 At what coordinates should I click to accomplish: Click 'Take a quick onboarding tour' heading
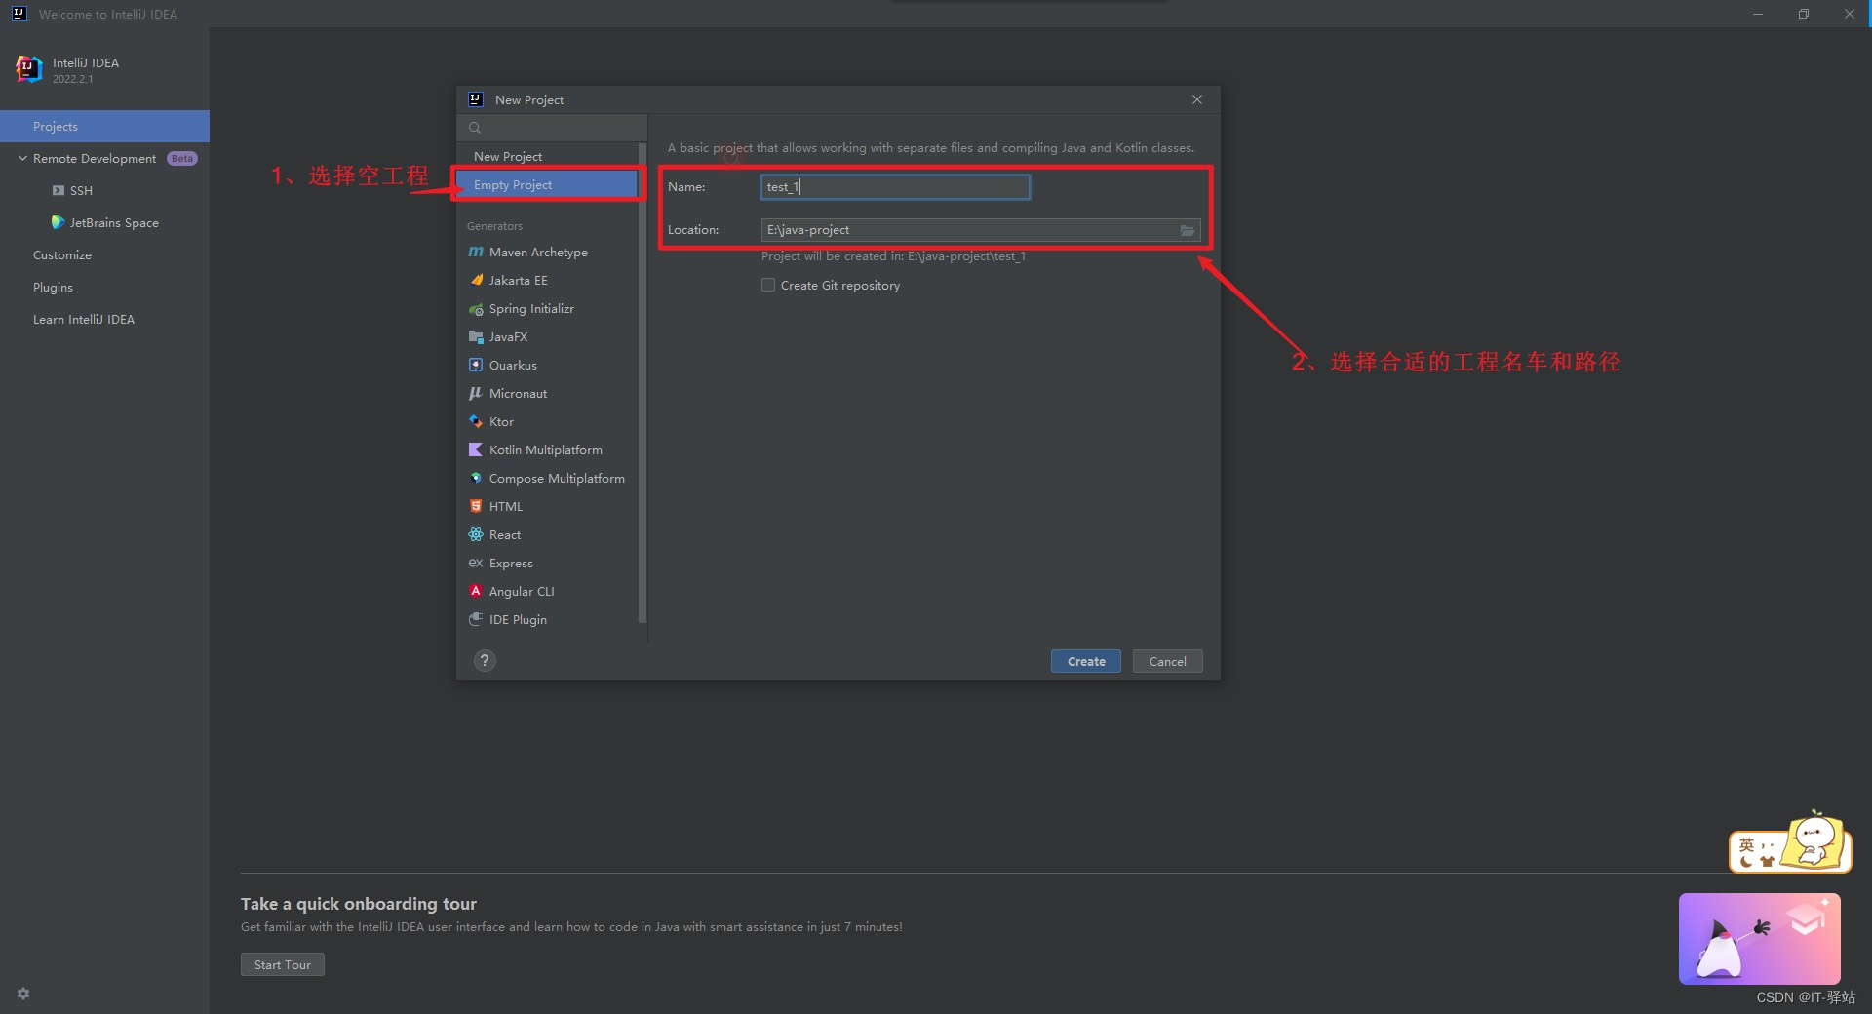359,904
